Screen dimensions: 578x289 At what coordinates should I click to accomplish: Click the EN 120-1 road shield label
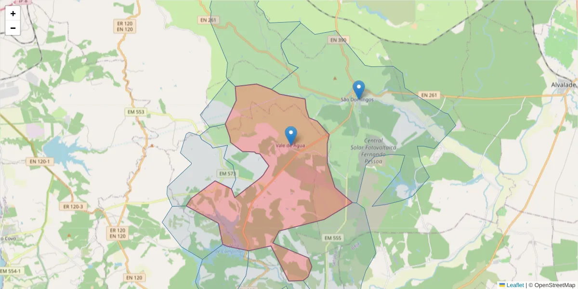pos(40,161)
